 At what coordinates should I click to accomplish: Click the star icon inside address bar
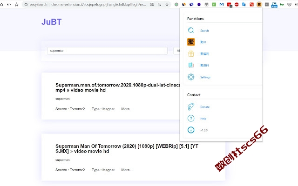tap(167, 4)
